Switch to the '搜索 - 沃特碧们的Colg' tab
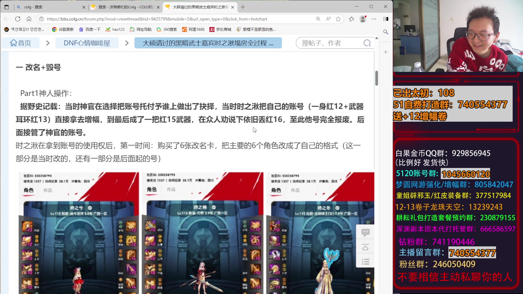The height and width of the screenshot is (294, 523). [125, 7]
